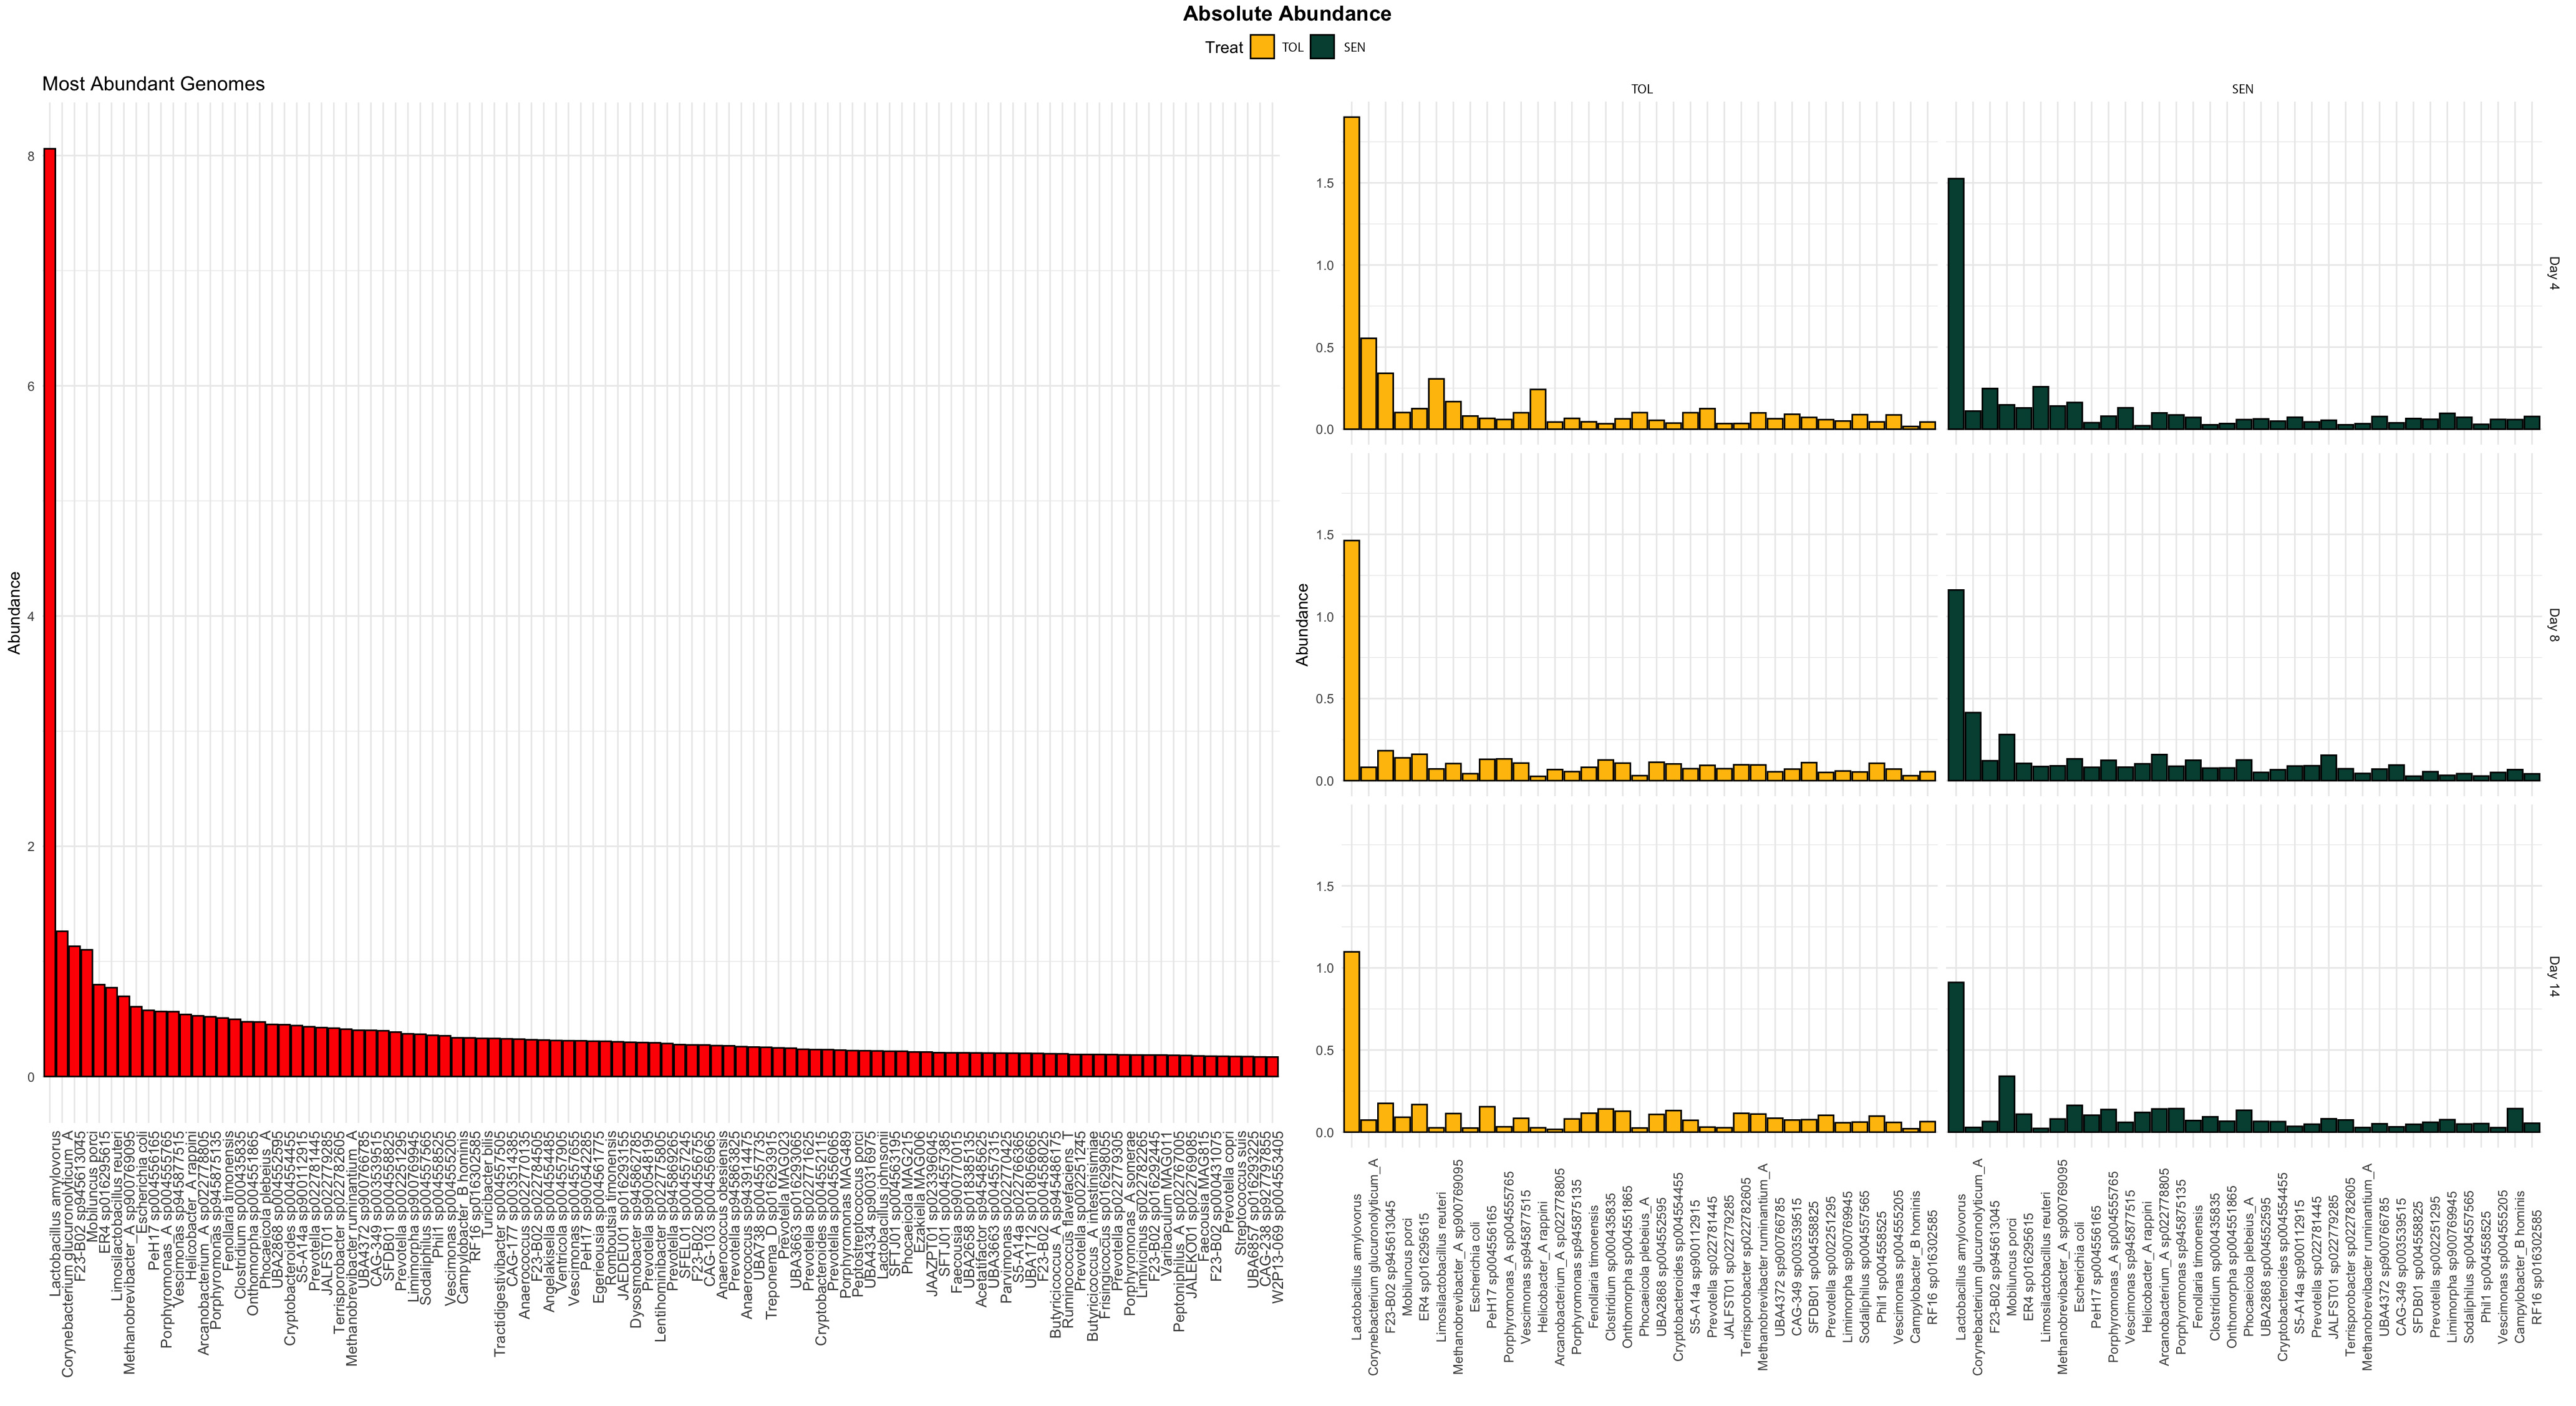This screenshot has width=2576, height=1406.
Task: Click the Treat legend title
Action: point(1223,47)
